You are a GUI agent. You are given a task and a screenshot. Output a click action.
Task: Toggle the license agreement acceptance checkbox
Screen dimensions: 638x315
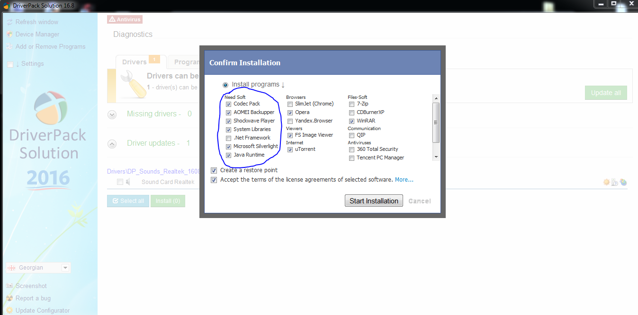214,180
